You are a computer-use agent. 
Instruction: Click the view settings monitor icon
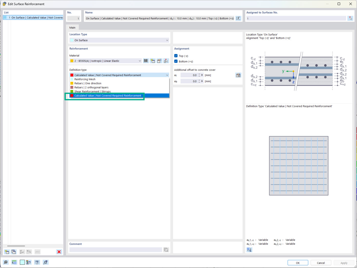click(37, 262)
